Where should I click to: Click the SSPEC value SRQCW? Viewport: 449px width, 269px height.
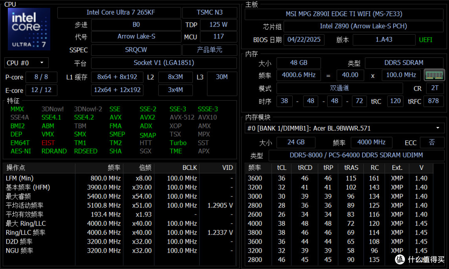pos(136,50)
